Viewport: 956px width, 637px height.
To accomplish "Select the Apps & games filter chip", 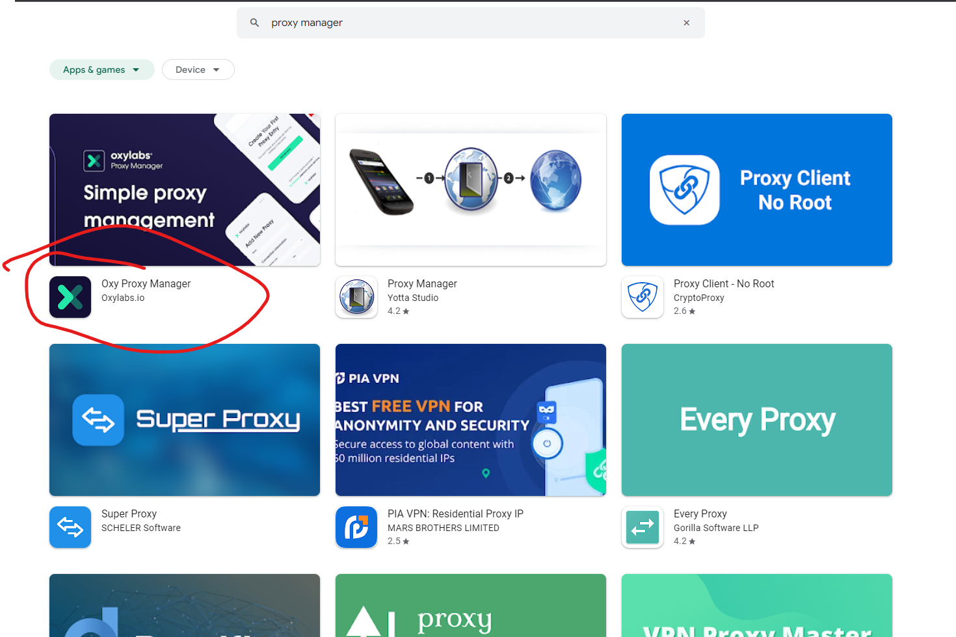I will 94,70.
